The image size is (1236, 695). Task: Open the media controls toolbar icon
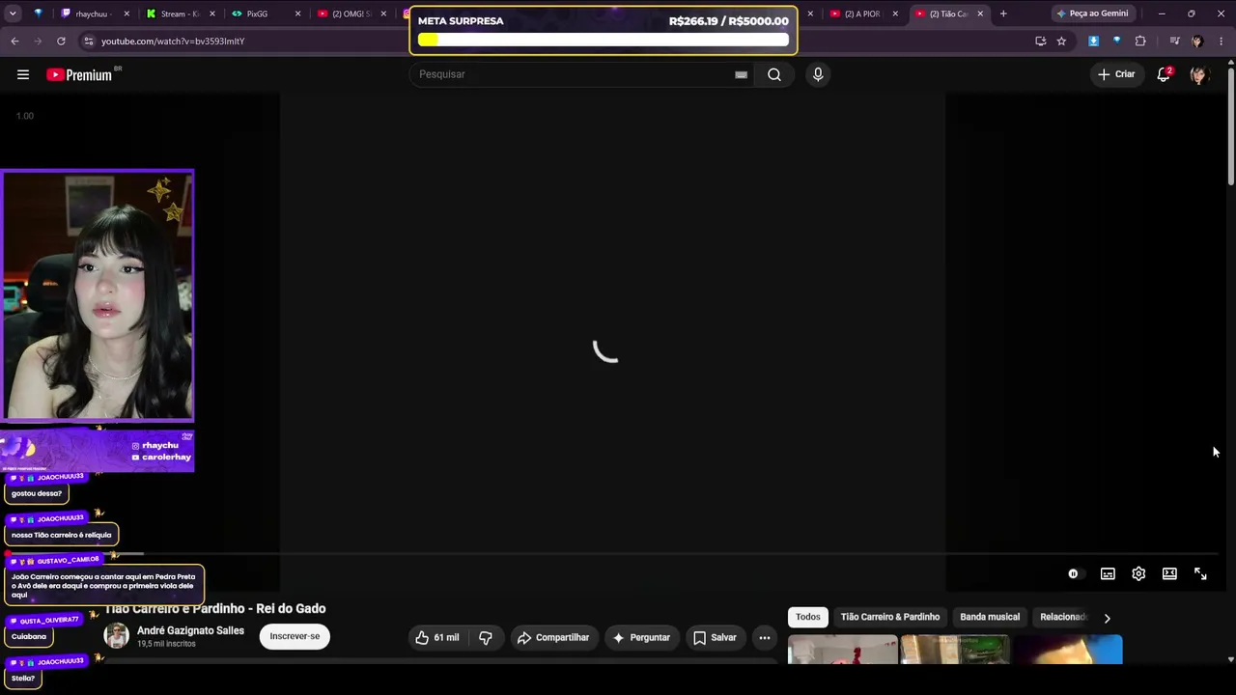[x=1174, y=41]
